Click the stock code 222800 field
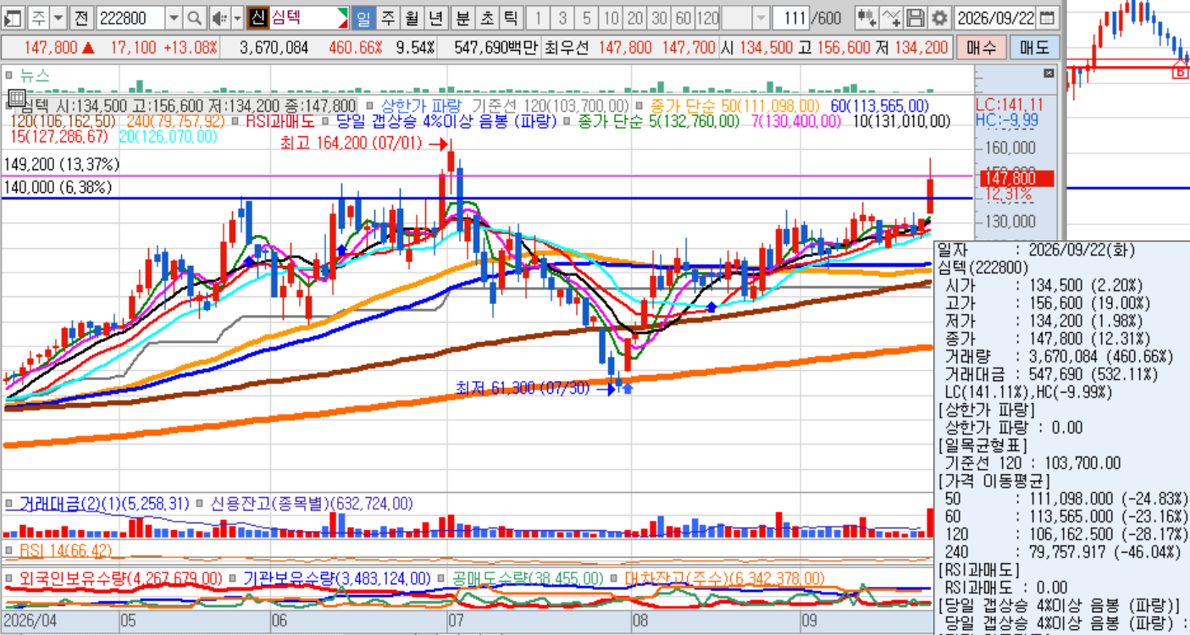1190x635 pixels. (x=130, y=17)
